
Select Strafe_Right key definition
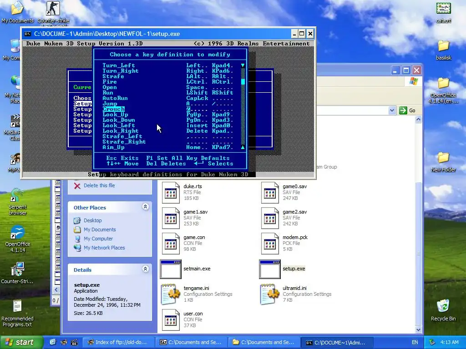[124, 142]
